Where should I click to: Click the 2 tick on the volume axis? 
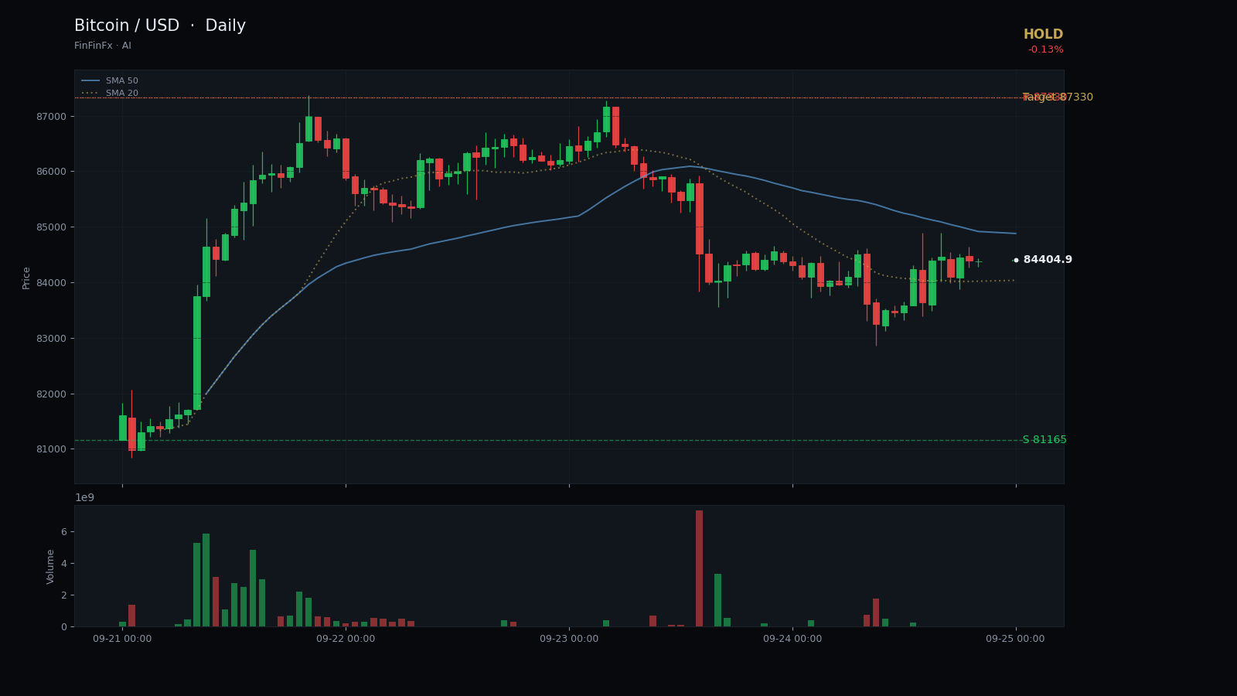click(x=63, y=595)
